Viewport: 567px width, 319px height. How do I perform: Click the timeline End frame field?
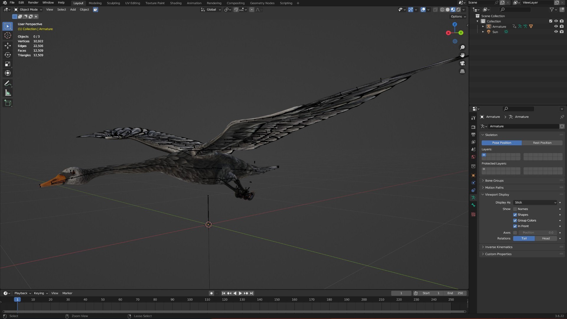(455, 293)
